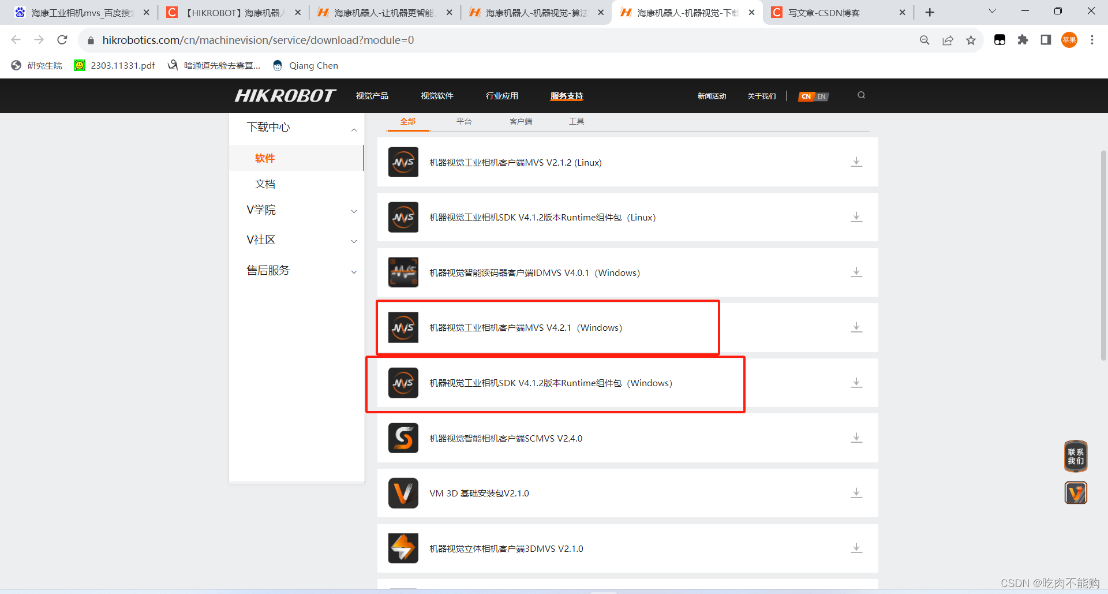Click floating orange V assistant icon
This screenshot has width=1108, height=594.
(1076, 493)
